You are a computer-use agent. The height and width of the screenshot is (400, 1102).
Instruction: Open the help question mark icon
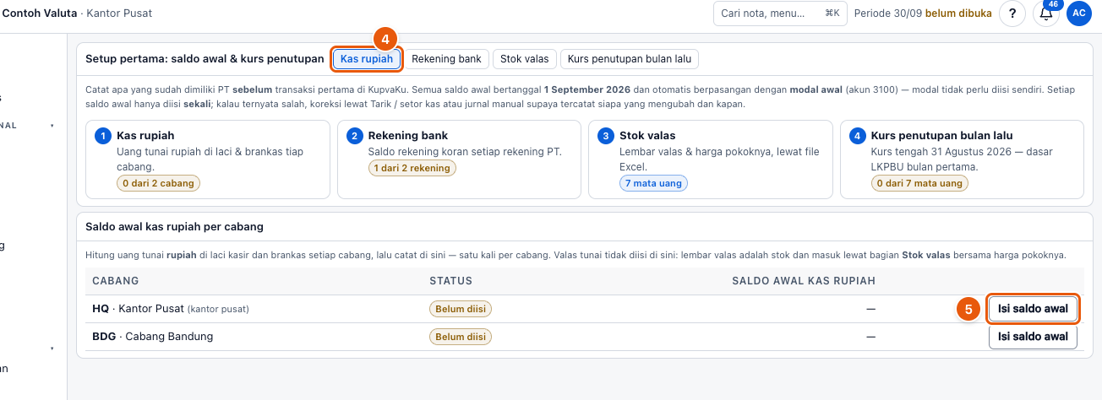[x=1012, y=14]
